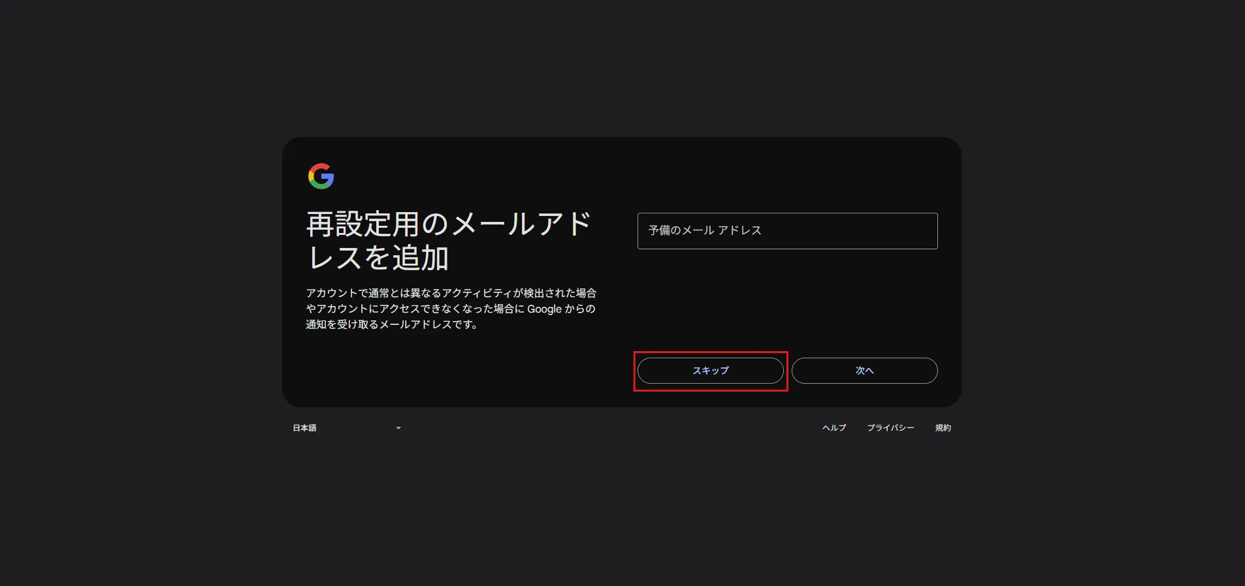Open the 規約 (Terms) link
The image size is (1245, 586).
pyautogui.click(x=943, y=428)
